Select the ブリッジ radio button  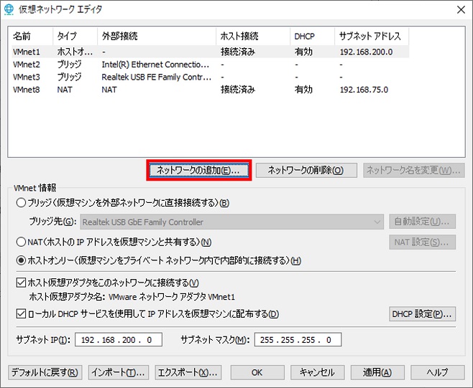[x=21, y=203]
